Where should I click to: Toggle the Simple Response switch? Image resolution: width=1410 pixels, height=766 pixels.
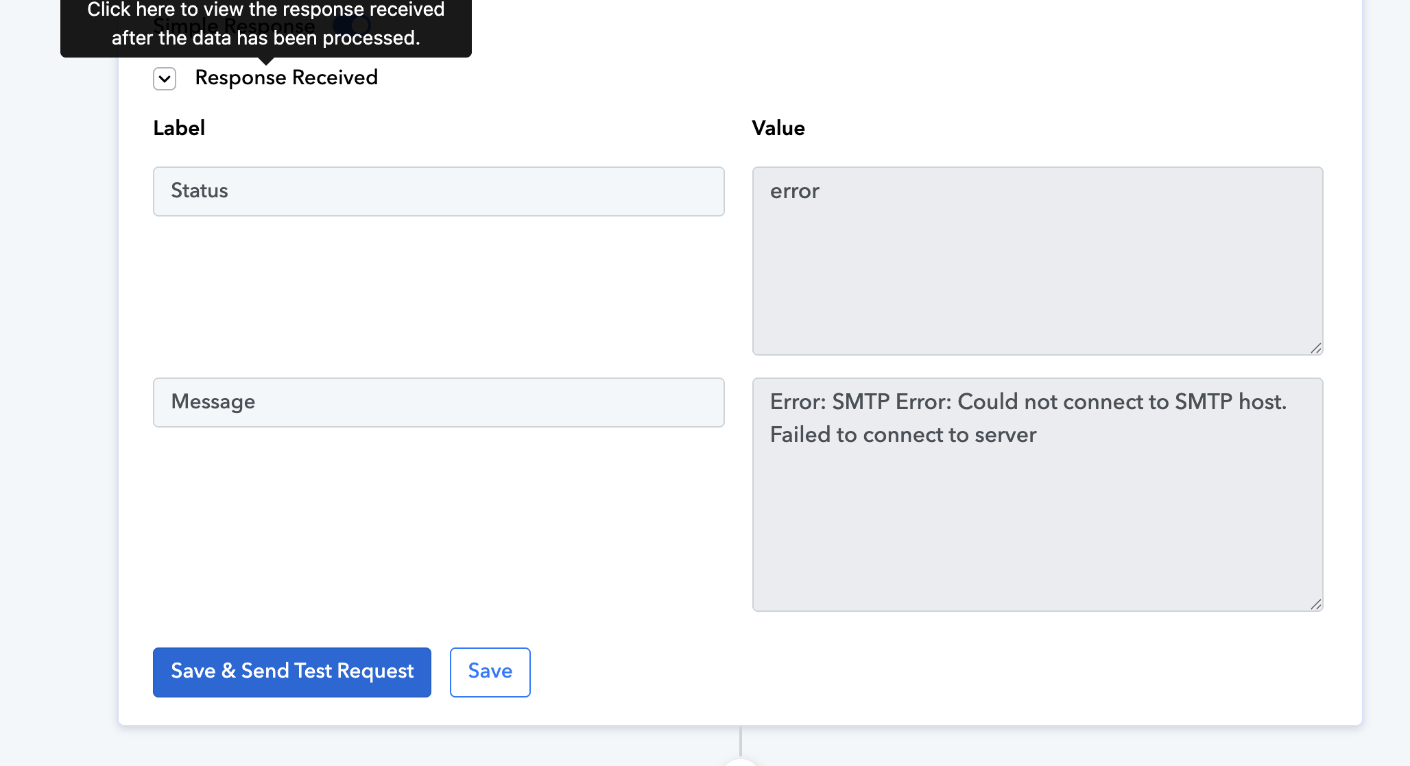pos(351,25)
